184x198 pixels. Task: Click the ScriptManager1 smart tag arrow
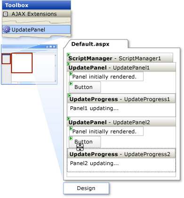[68, 55]
